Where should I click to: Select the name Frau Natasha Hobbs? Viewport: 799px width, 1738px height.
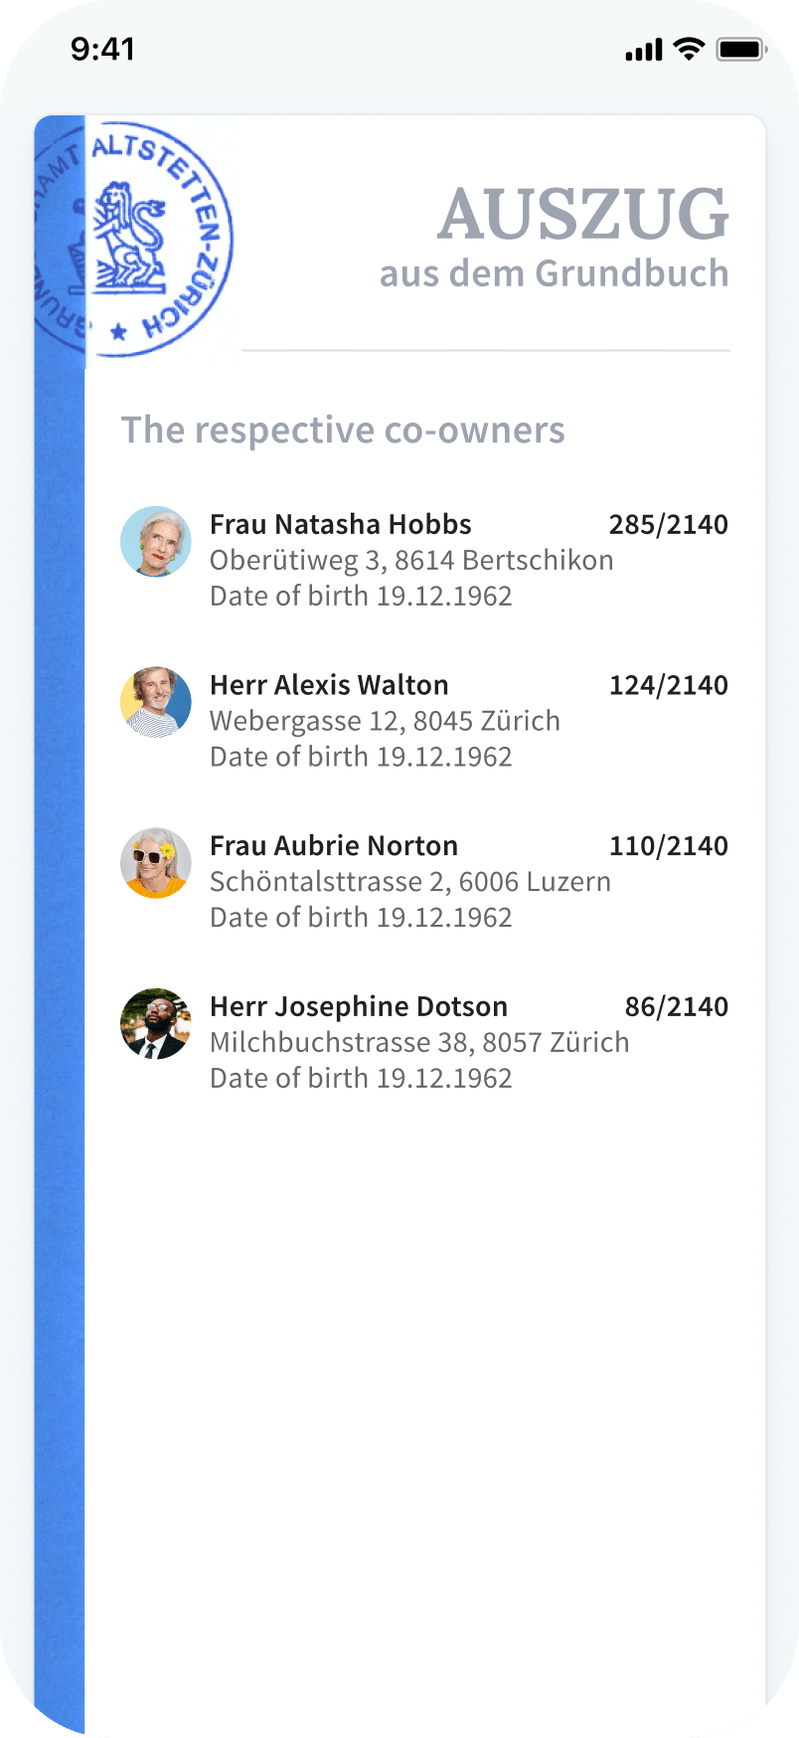(341, 524)
